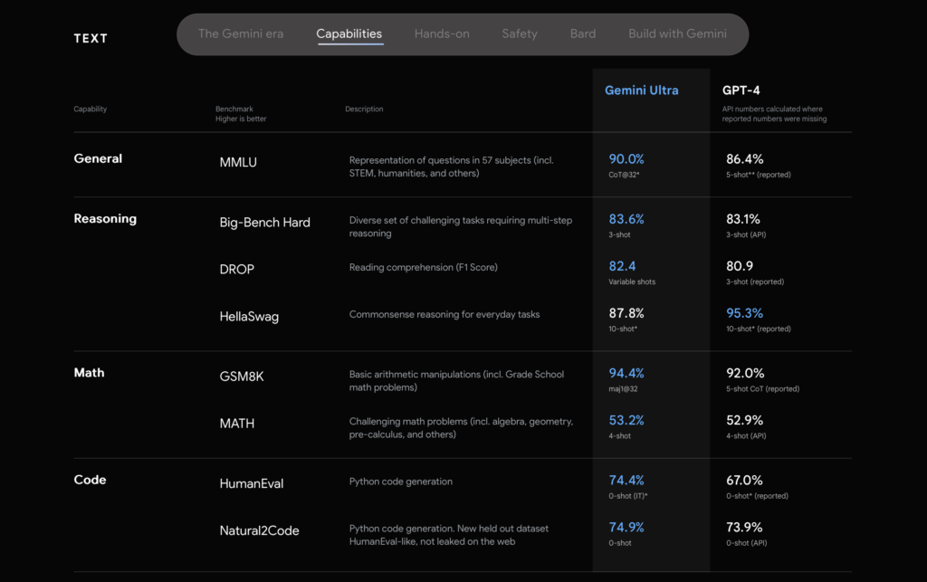Viewport: 927px width, 582px height.
Task: Click the DROP benchmark name
Action: coord(236,269)
